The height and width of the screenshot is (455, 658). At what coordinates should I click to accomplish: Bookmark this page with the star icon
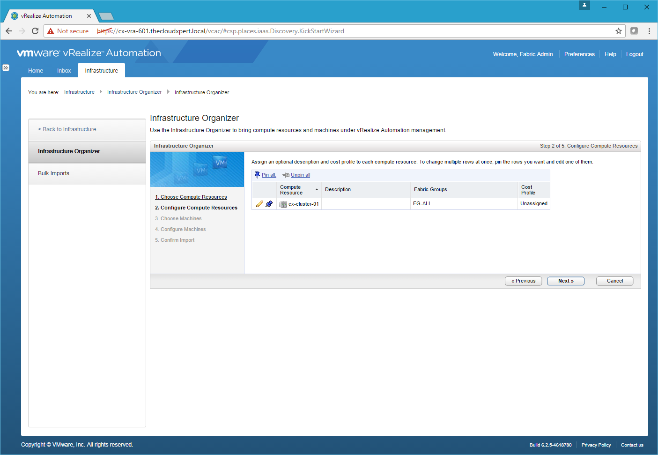point(618,31)
